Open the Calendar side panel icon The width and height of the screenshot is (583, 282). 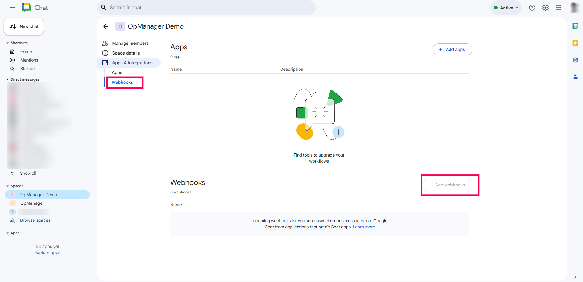(x=575, y=26)
